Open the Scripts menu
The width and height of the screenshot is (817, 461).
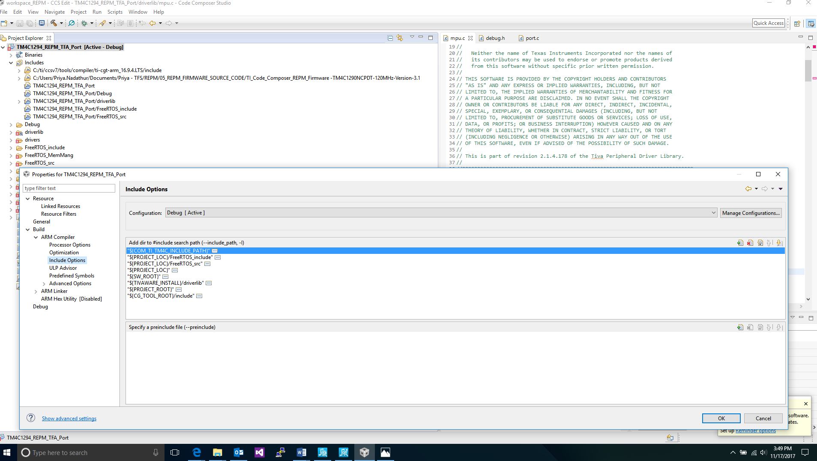[x=115, y=12]
